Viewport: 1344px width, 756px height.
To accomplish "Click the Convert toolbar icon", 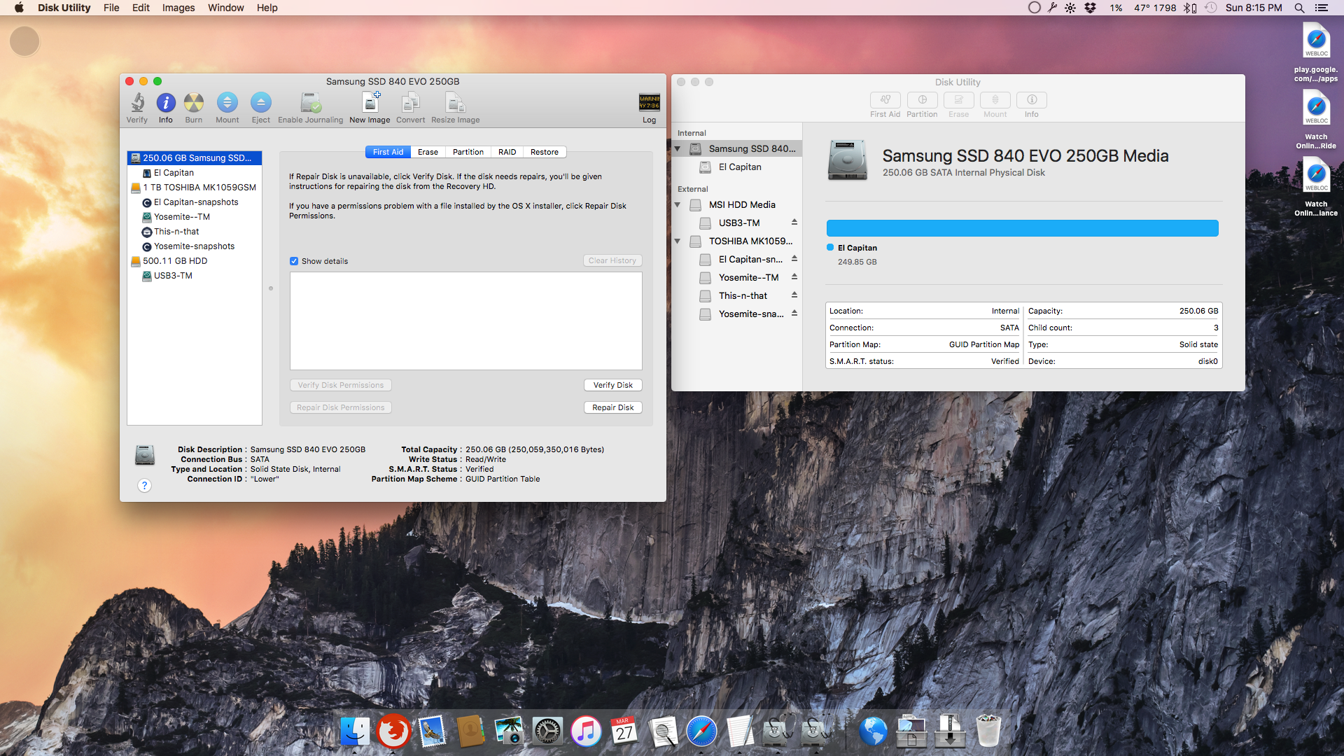I will pyautogui.click(x=410, y=103).
